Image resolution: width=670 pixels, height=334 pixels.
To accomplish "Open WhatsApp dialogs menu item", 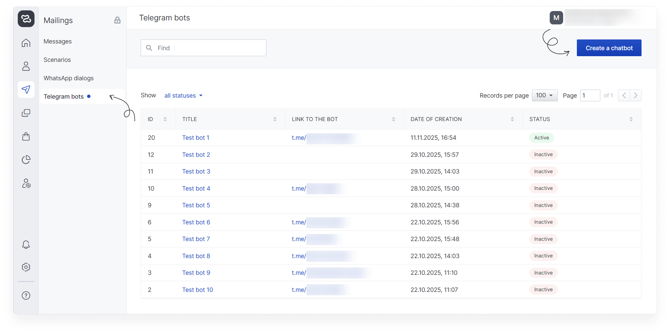I will point(69,78).
